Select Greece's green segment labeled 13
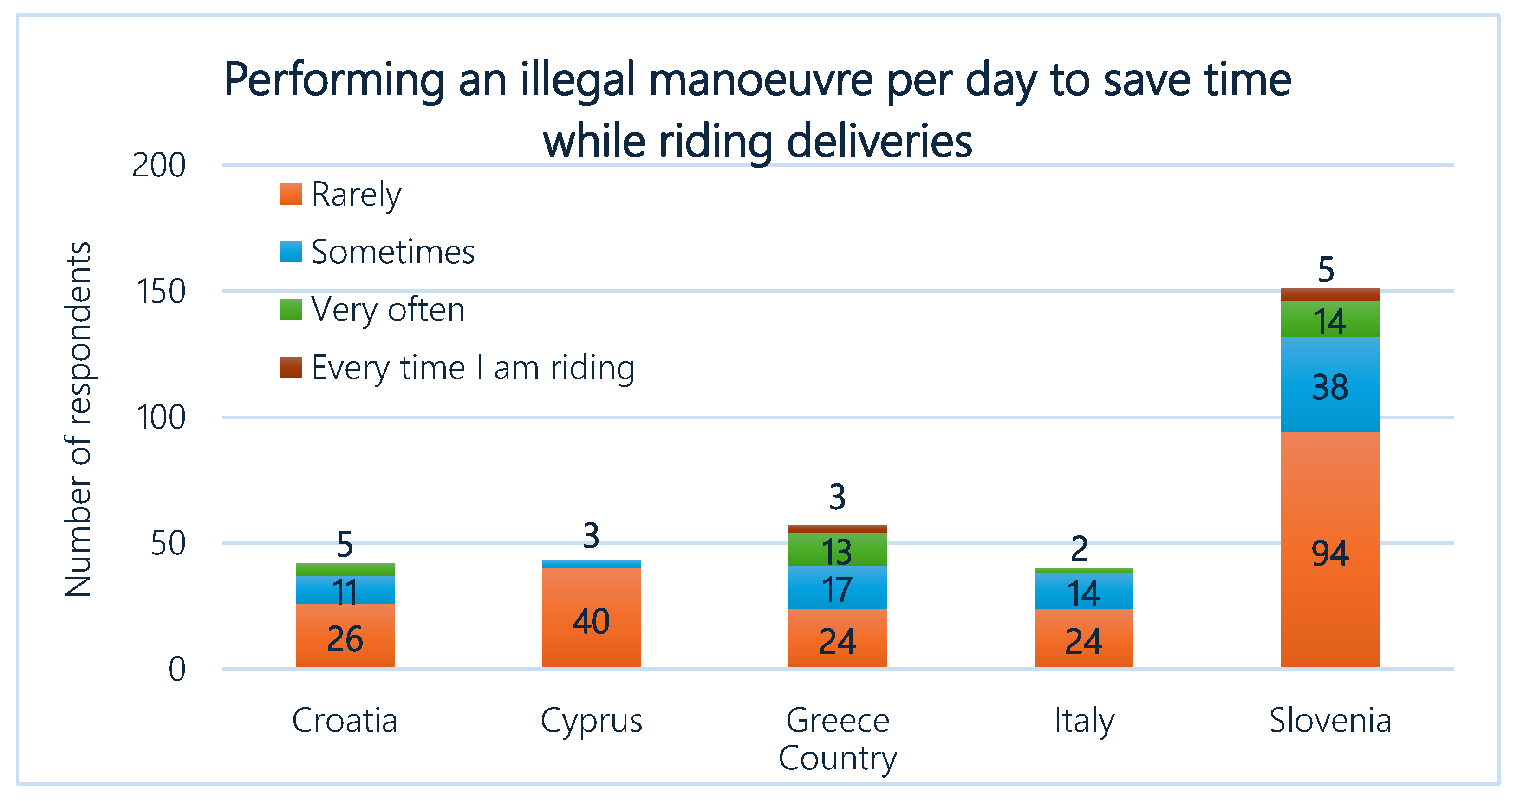Viewport: 1517px width, 801px height. 837,550
